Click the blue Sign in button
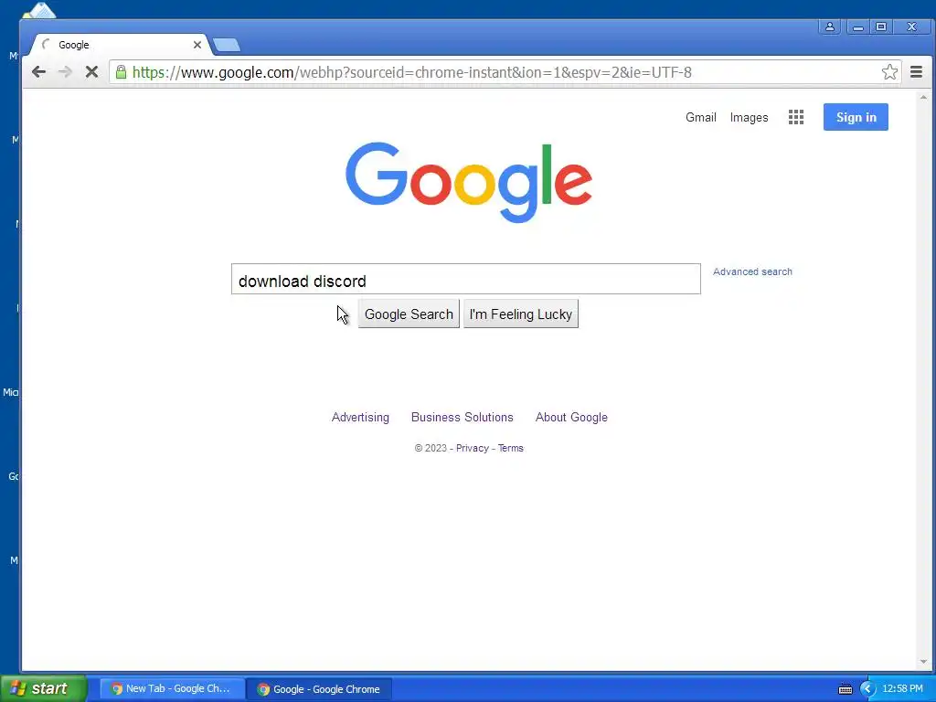The image size is (936, 702). (x=856, y=117)
